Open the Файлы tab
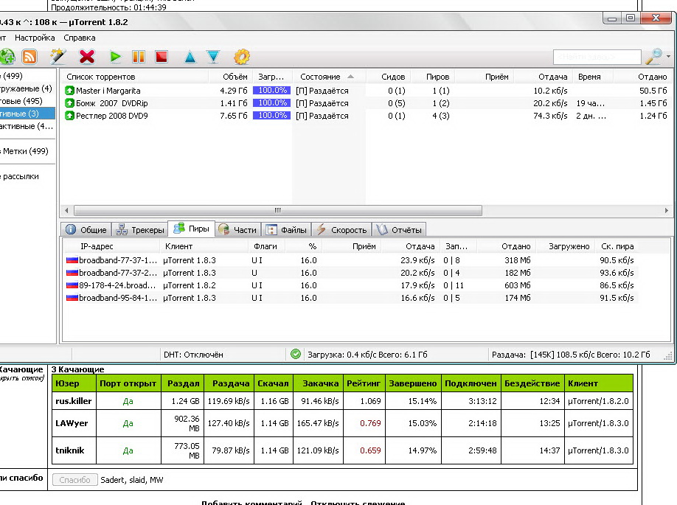 click(286, 229)
